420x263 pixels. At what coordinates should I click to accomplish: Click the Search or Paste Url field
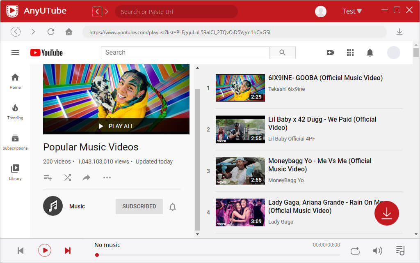(x=176, y=12)
